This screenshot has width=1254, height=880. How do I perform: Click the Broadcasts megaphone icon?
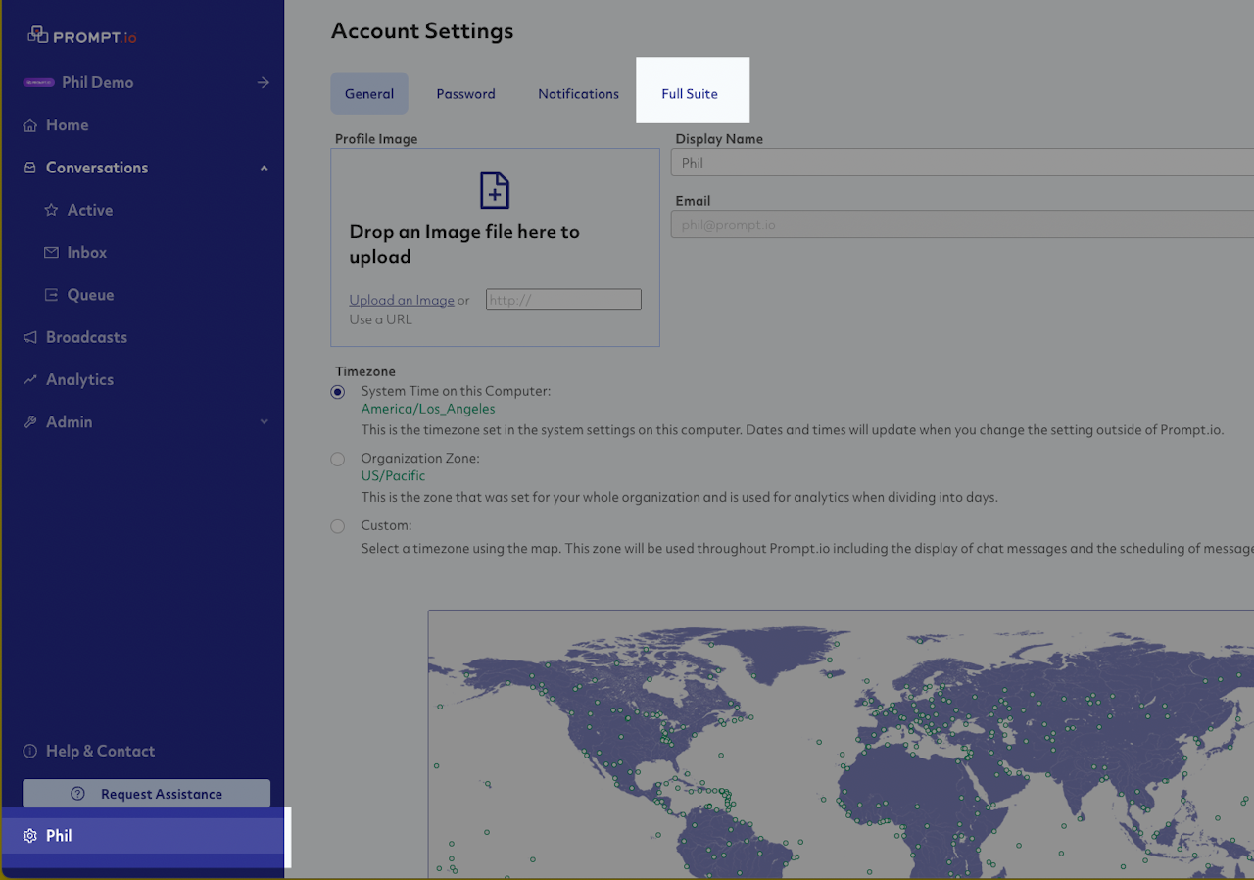30,337
